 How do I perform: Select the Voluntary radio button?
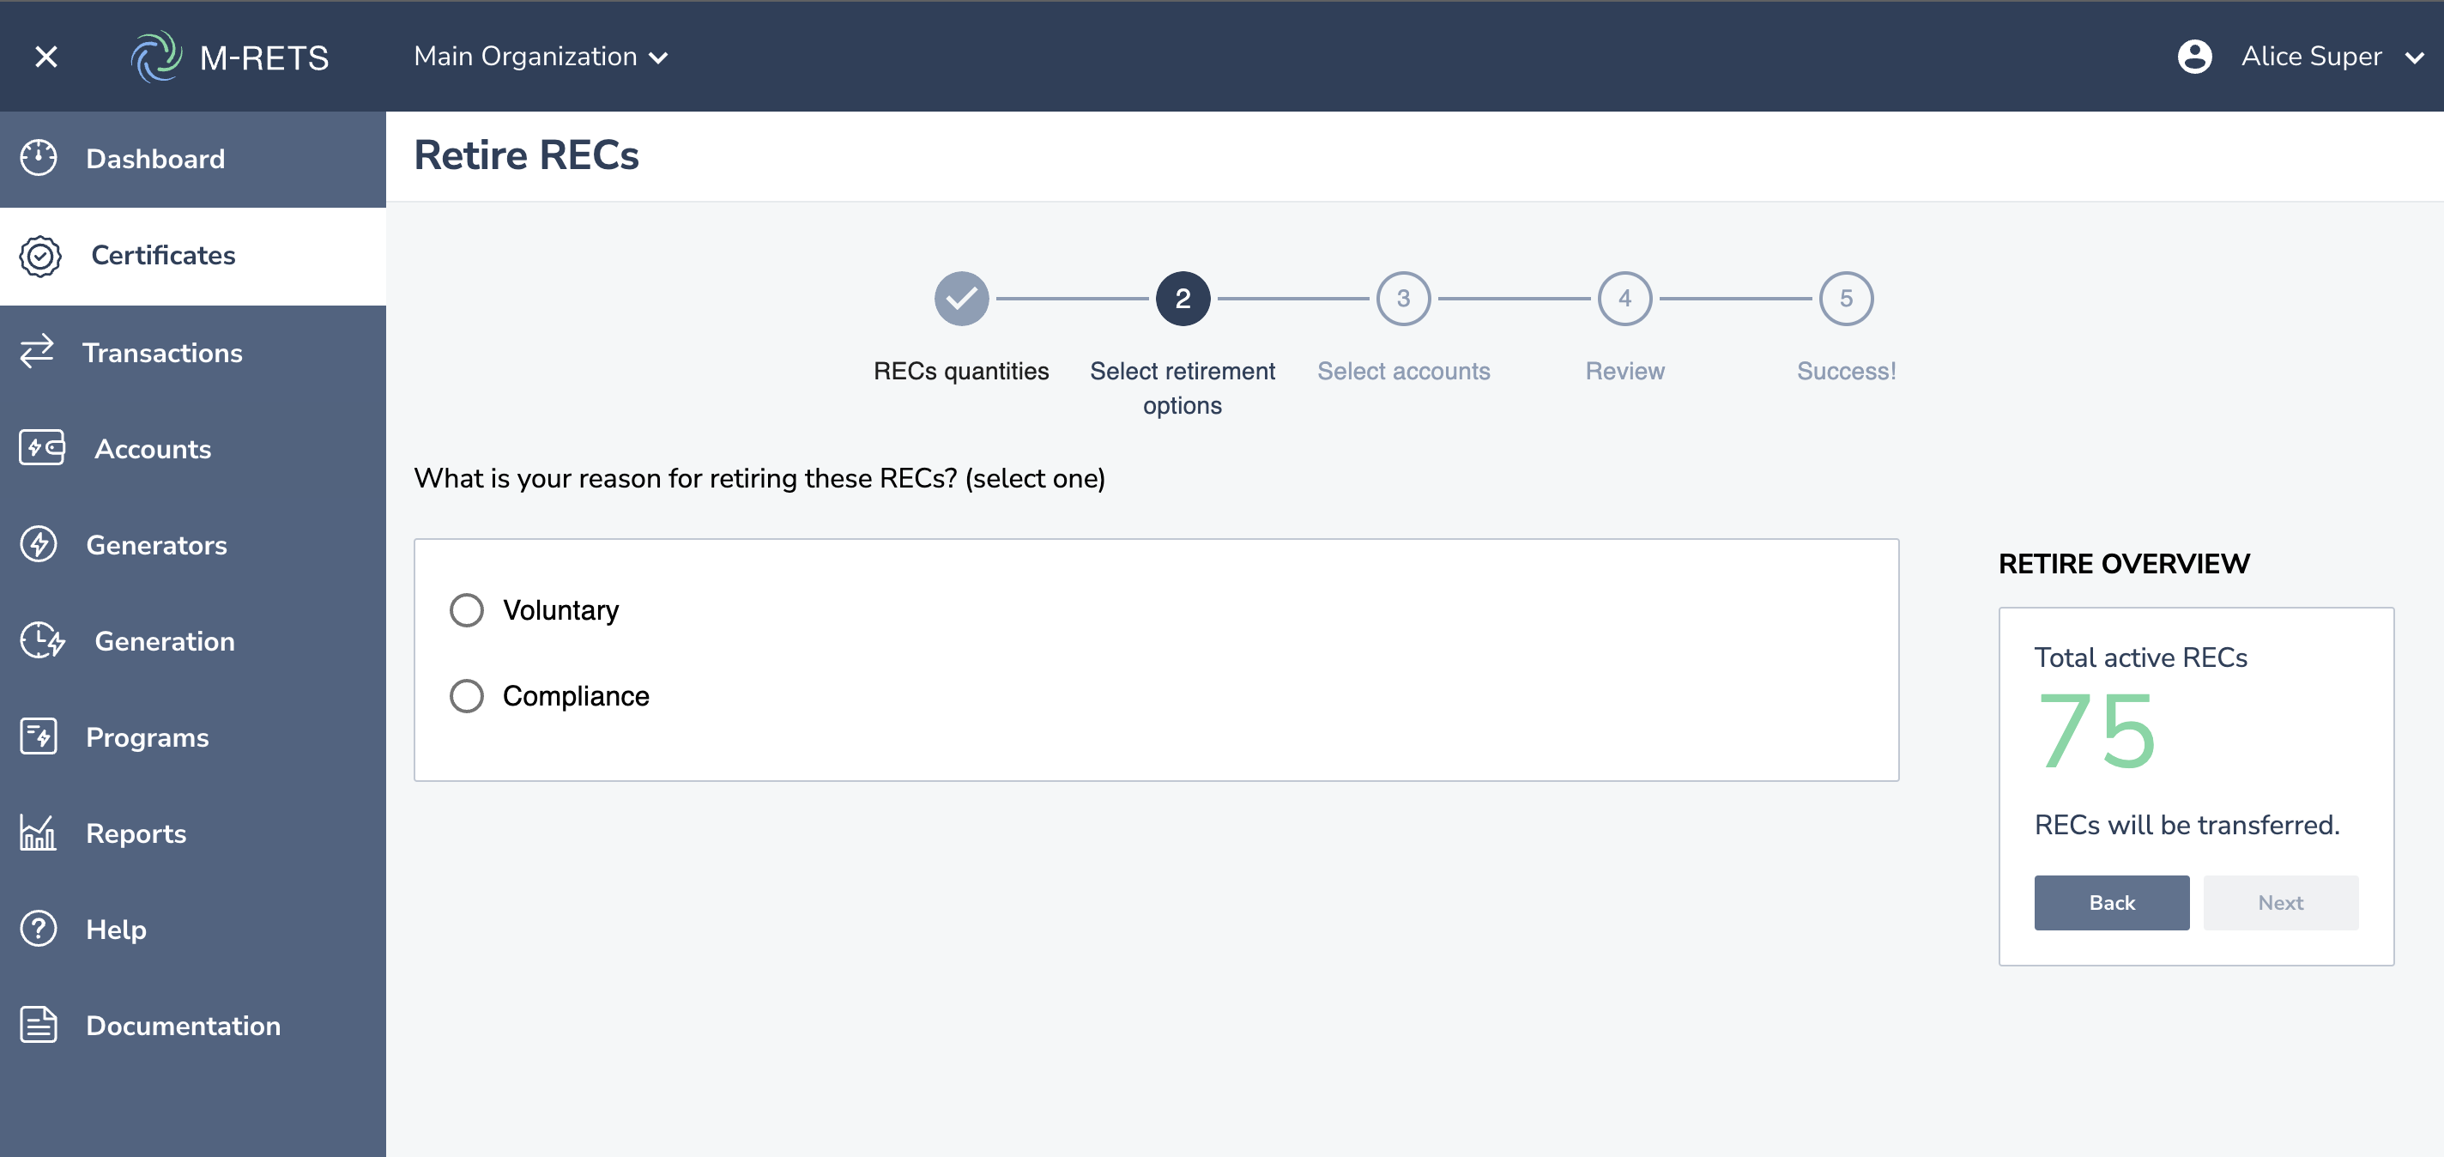pyautogui.click(x=466, y=609)
